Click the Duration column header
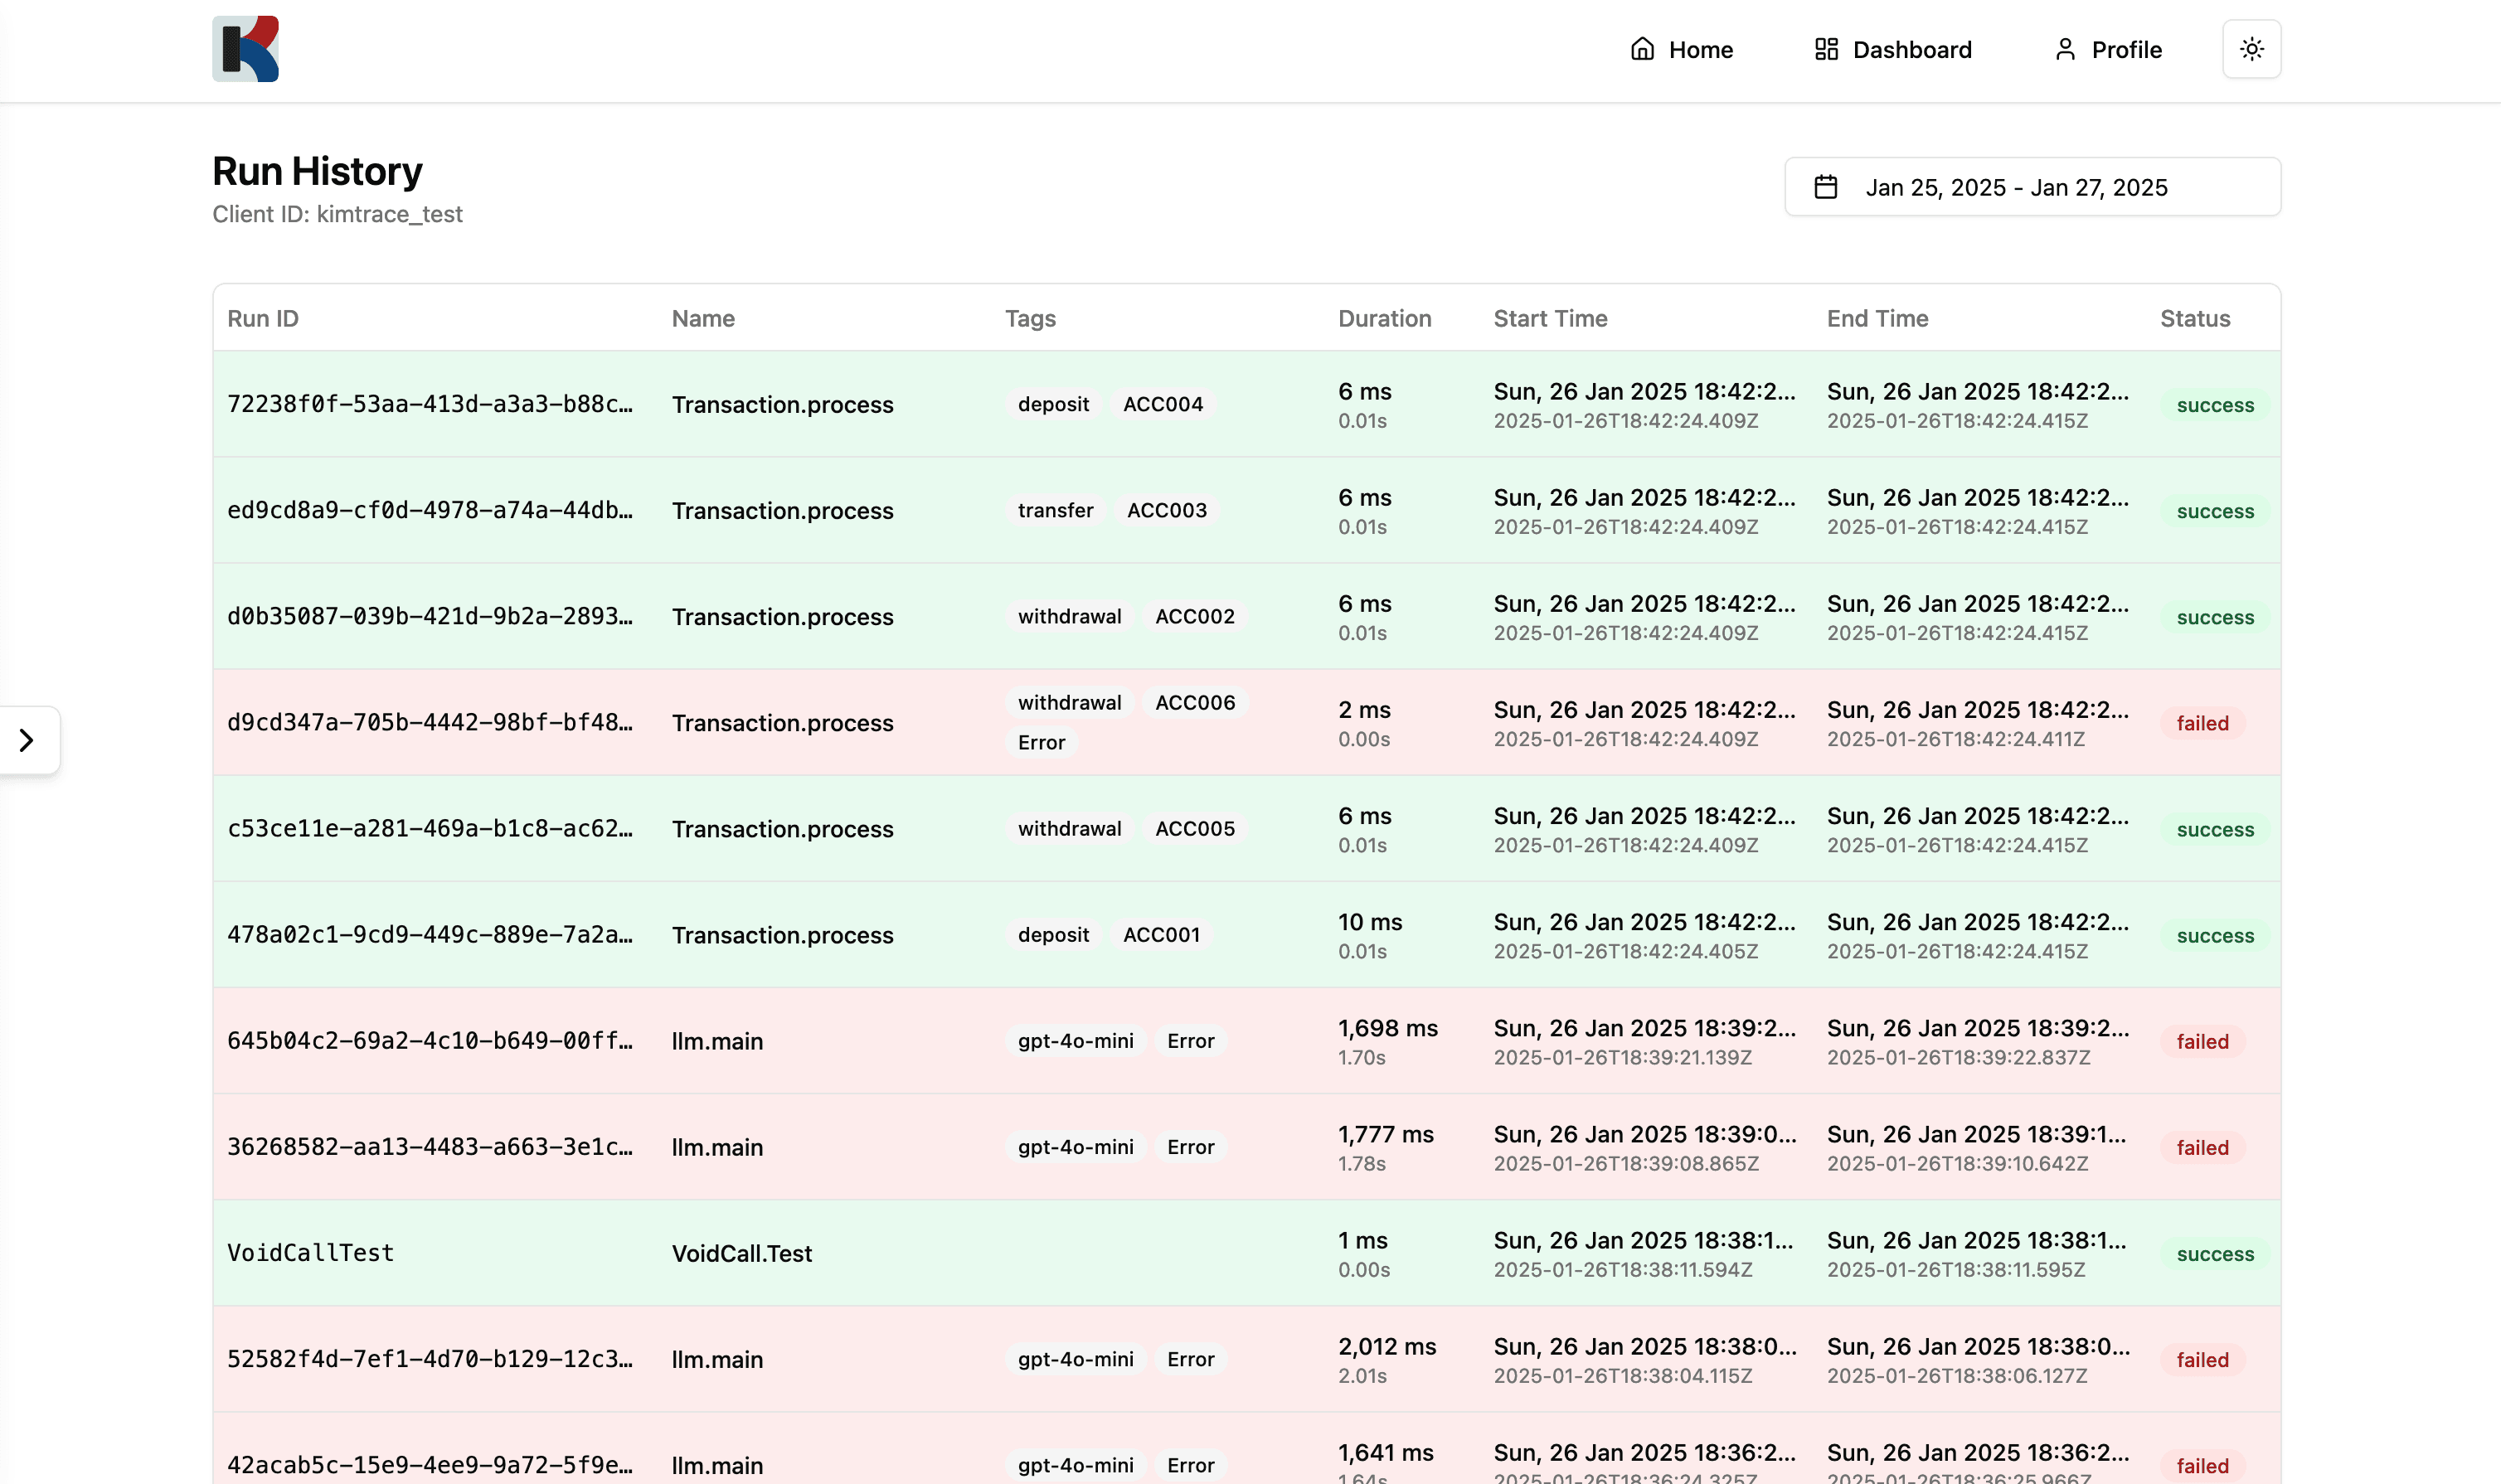 click(1384, 318)
